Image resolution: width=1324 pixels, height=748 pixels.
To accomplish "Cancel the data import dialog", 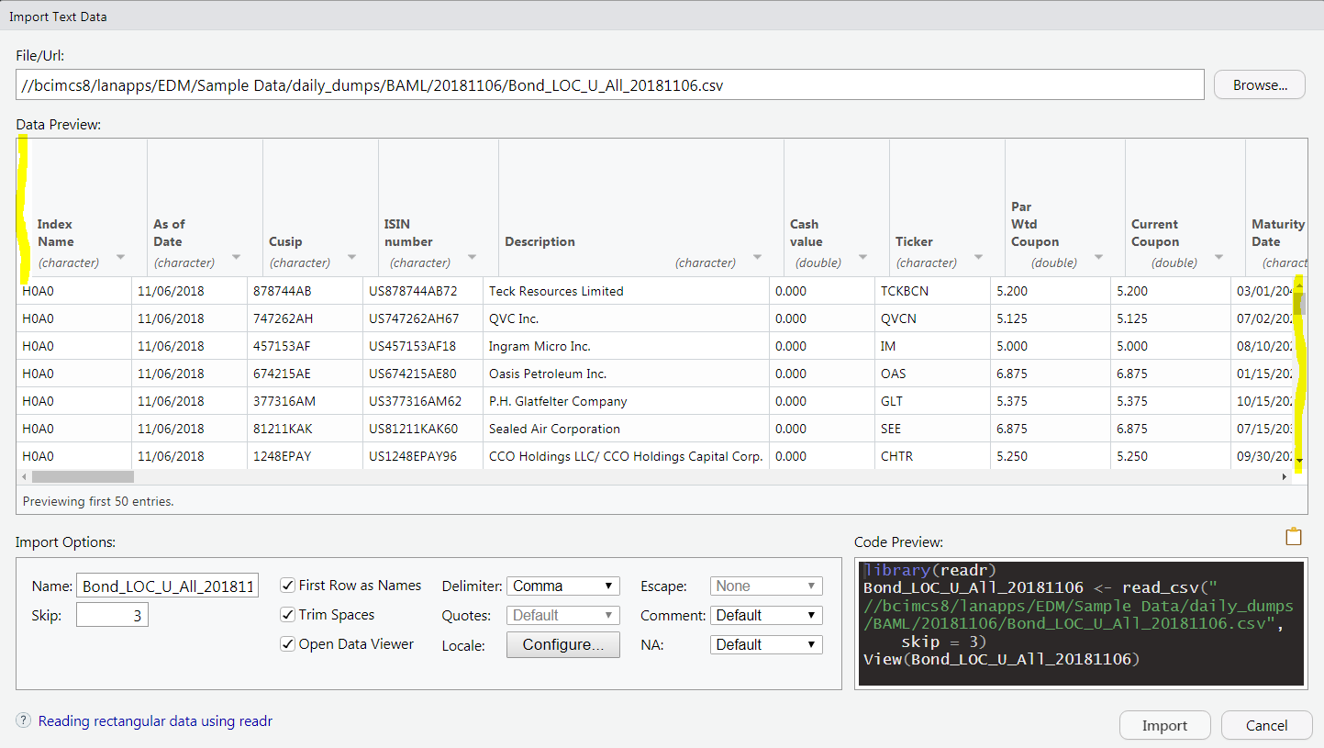I will click(x=1266, y=724).
